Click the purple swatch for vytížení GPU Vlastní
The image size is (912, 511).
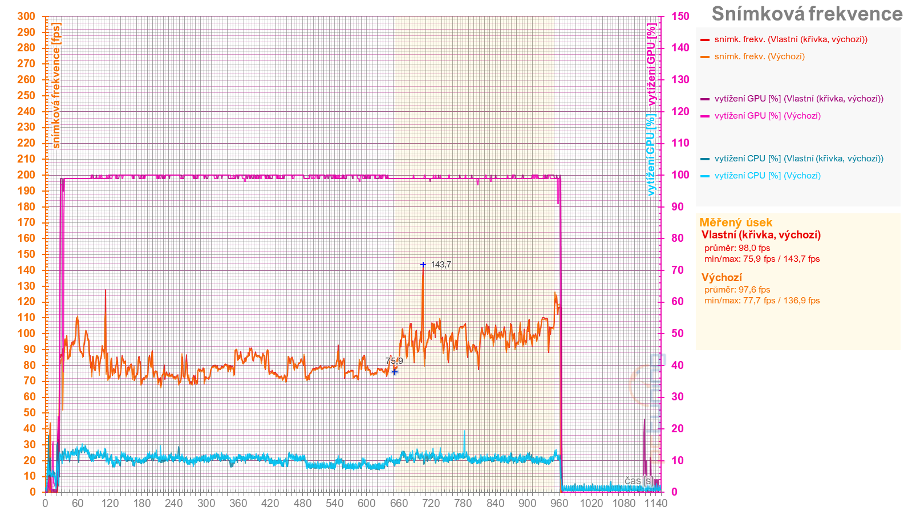coord(705,99)
